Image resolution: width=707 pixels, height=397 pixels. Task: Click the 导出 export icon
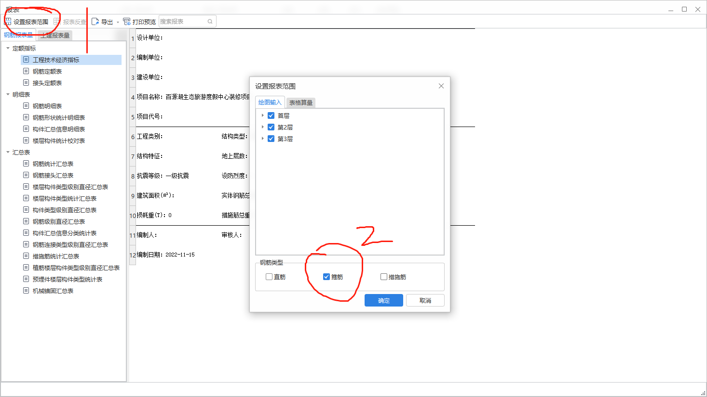[95, 22]
